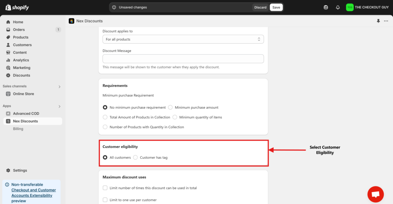This screenshot has height=204, width=393.
Task: Choose Minimum purchase amount radio button
Action: (170, 108)
